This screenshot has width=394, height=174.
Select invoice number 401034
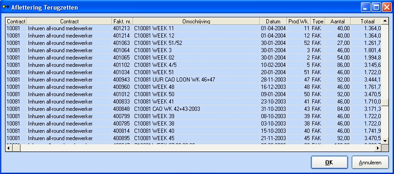[x=121, y=72]
